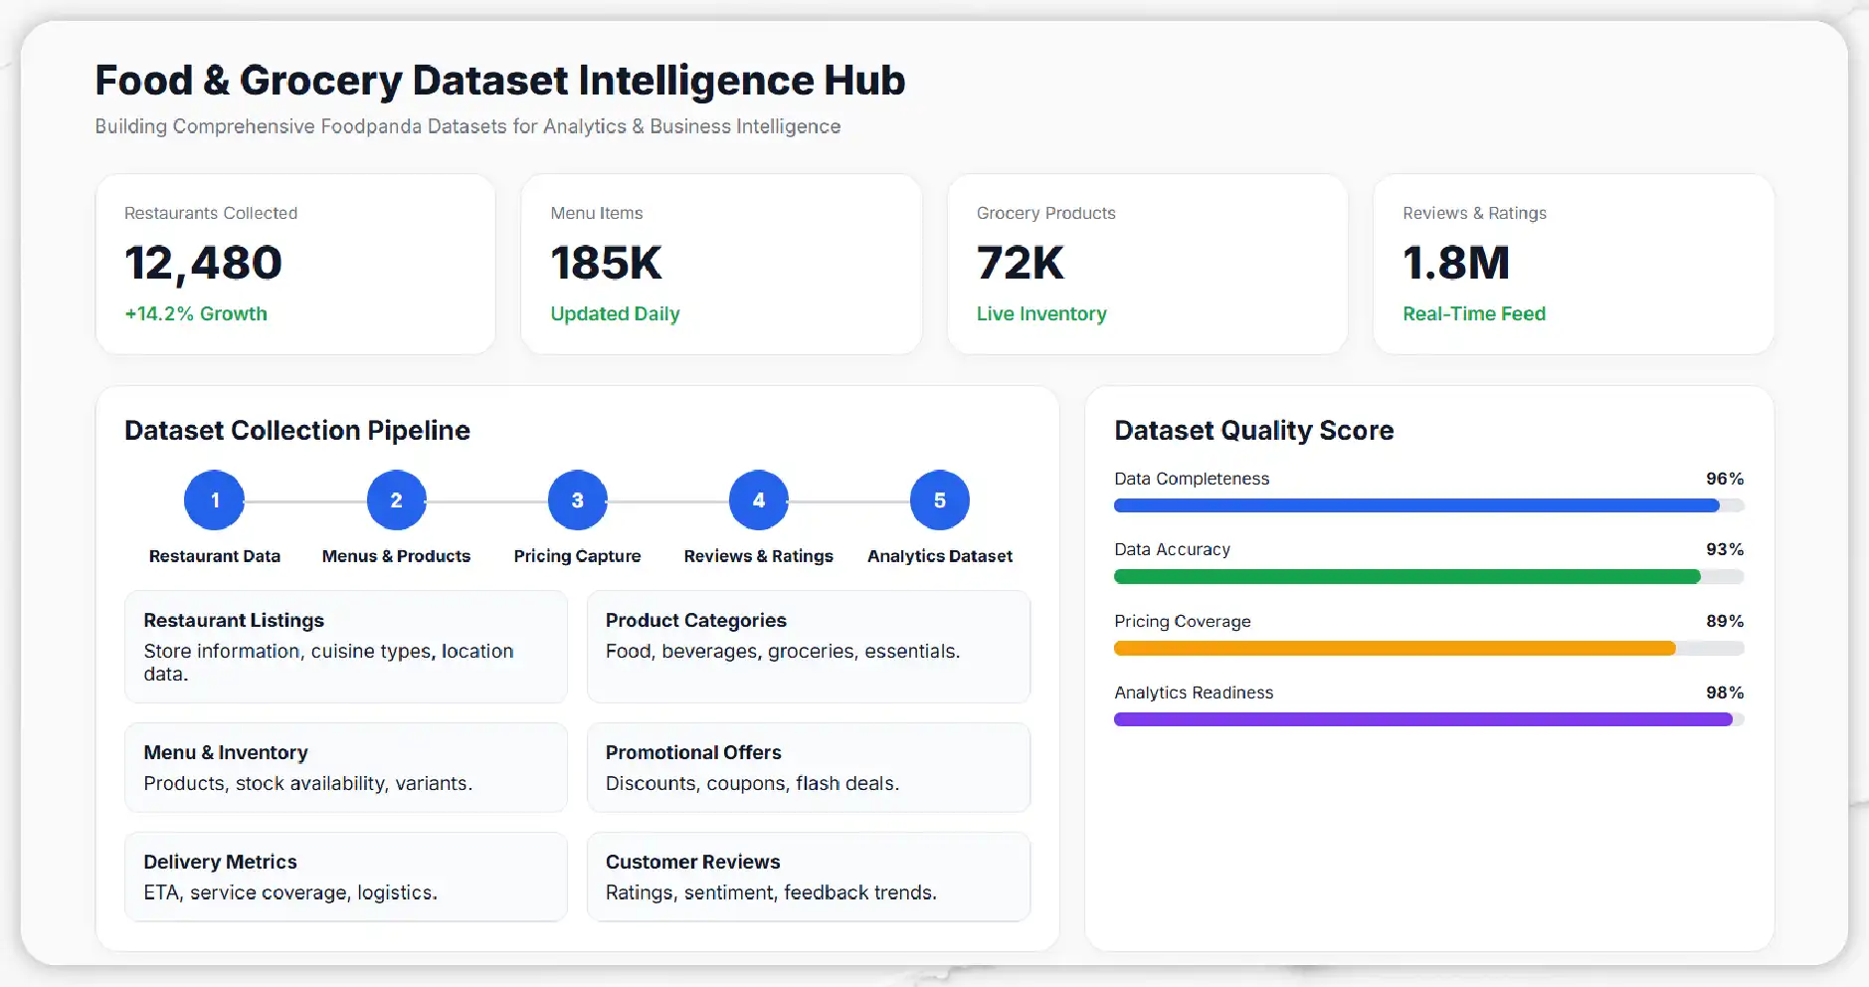Click the Data Completeness label
This screenshot has width=1869, height=987.
1192,480
